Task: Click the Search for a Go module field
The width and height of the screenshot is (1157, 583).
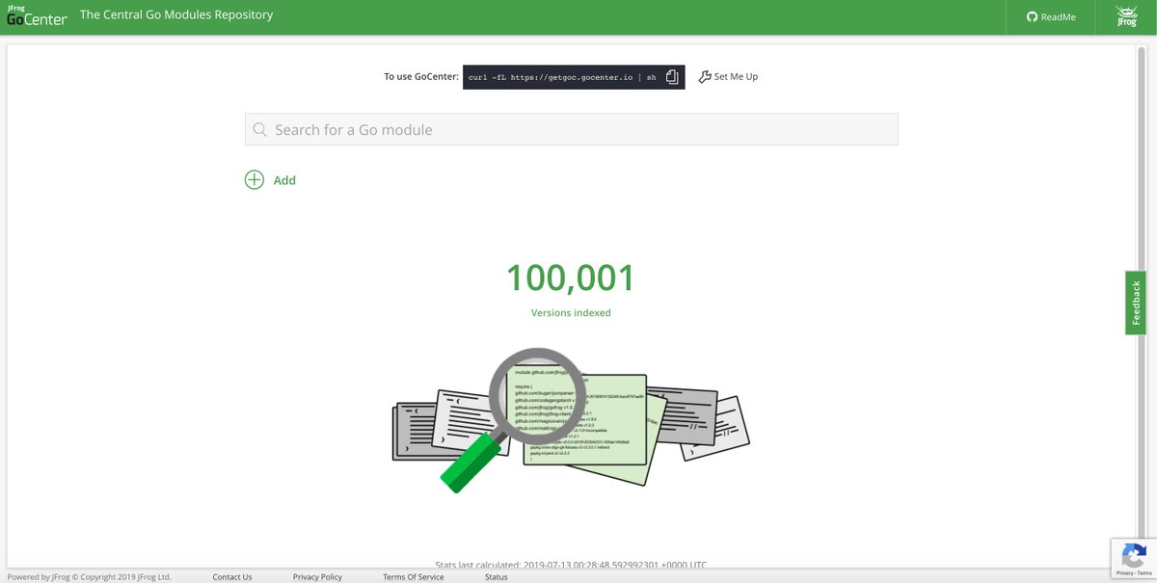Action: (x=571, y=129)
